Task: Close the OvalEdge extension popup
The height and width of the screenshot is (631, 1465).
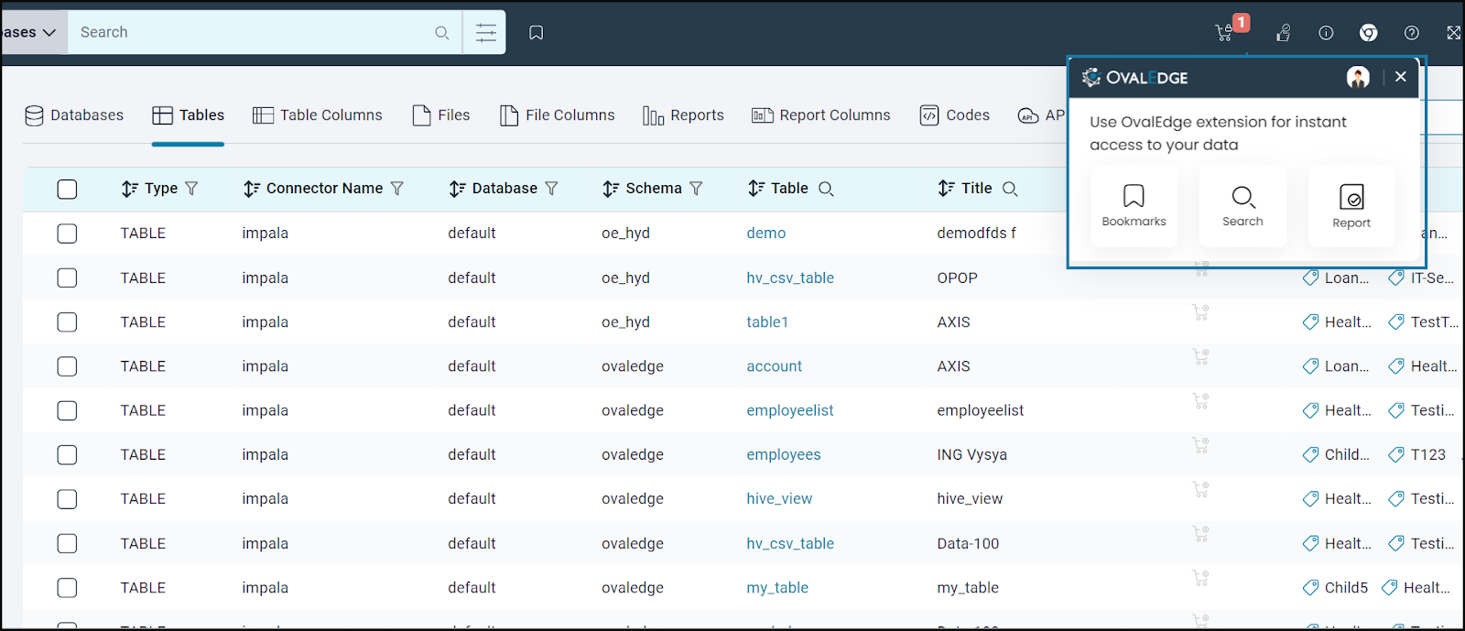Action: click(x=1400, y=77)
